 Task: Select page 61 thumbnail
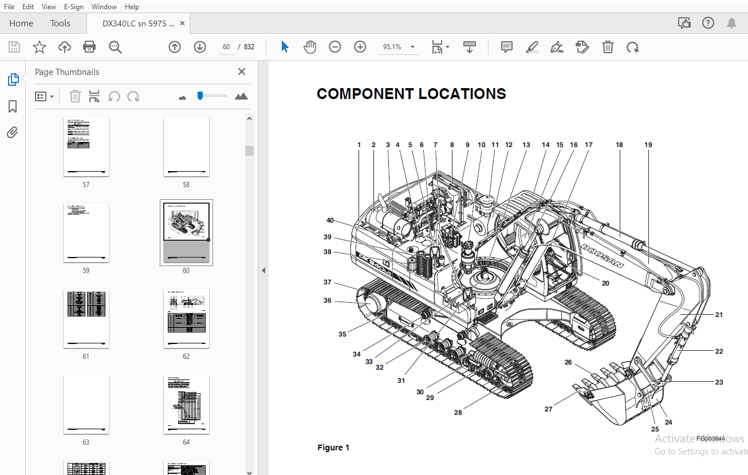(x=86, y=319)
